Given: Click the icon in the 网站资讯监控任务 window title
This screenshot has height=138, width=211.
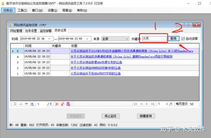Looking at the screenshot, I should (x=10, y=25).
